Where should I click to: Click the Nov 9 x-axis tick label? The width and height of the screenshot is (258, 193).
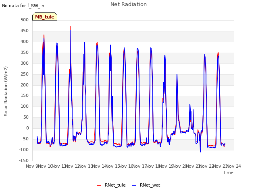[32, 166]
